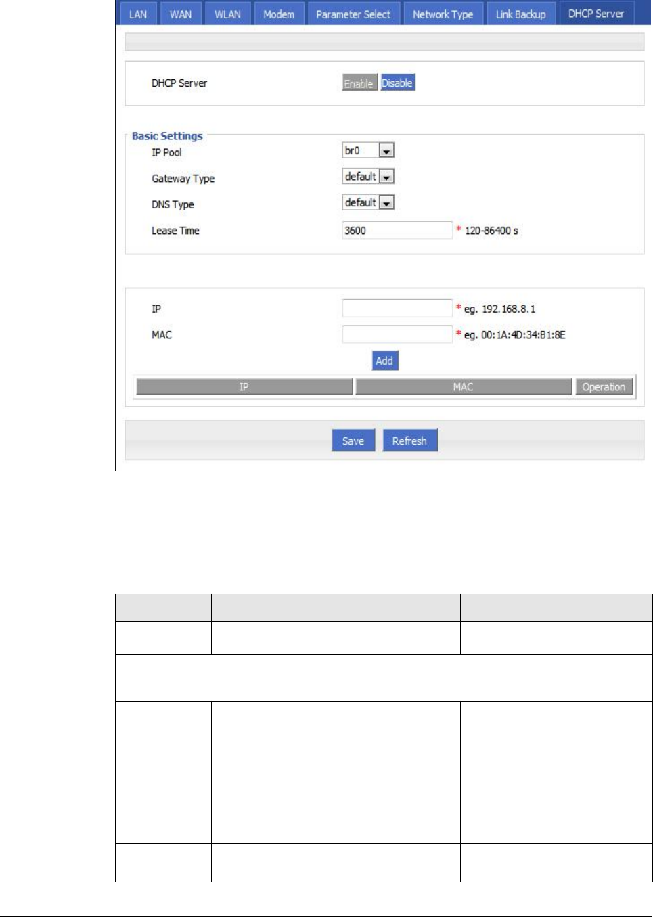The height and width of the screenshot is (917, 653).
Task: Click the Refresh button
Action: 410,441
